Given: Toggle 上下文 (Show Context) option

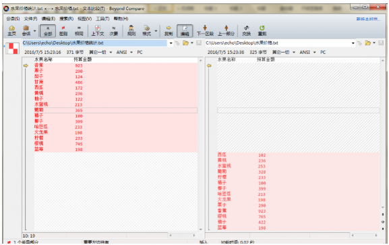Looking at the screenshot, I should coord(98,30).
